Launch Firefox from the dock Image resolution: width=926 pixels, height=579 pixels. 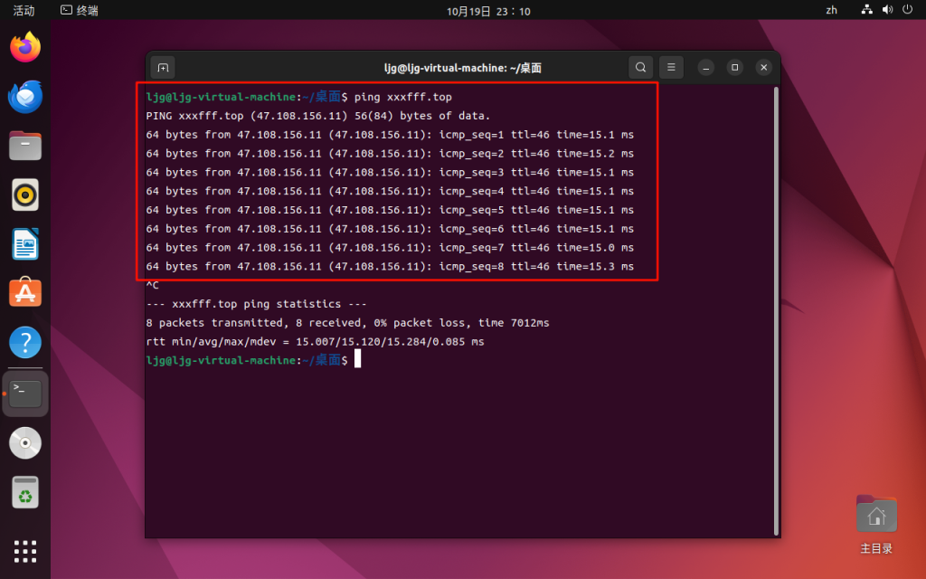[25, 47]
